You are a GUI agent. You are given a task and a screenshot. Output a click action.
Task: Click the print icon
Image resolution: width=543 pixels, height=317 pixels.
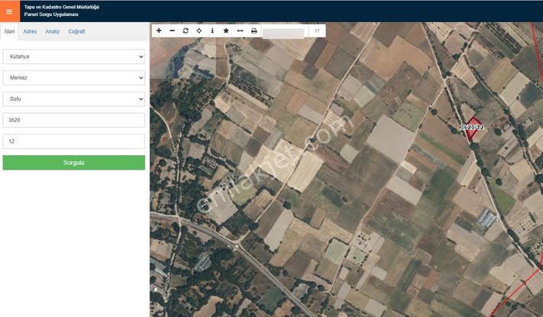coord(254,31)
